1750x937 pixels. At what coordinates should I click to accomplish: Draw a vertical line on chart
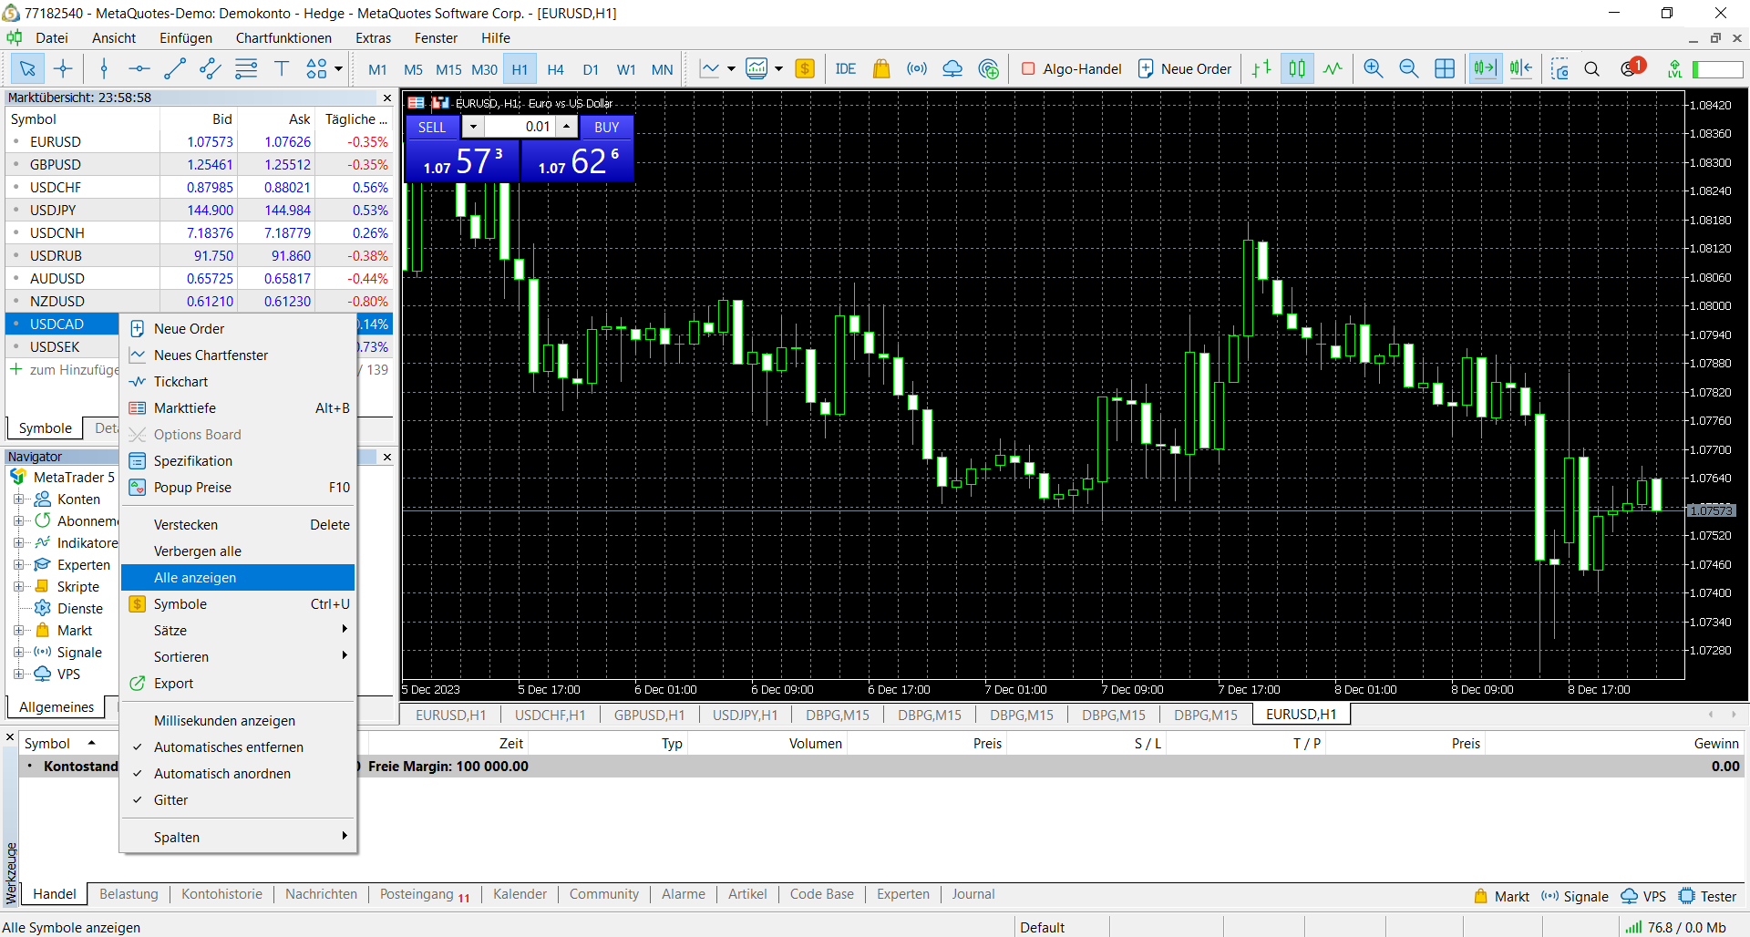[x=104, y=68]
